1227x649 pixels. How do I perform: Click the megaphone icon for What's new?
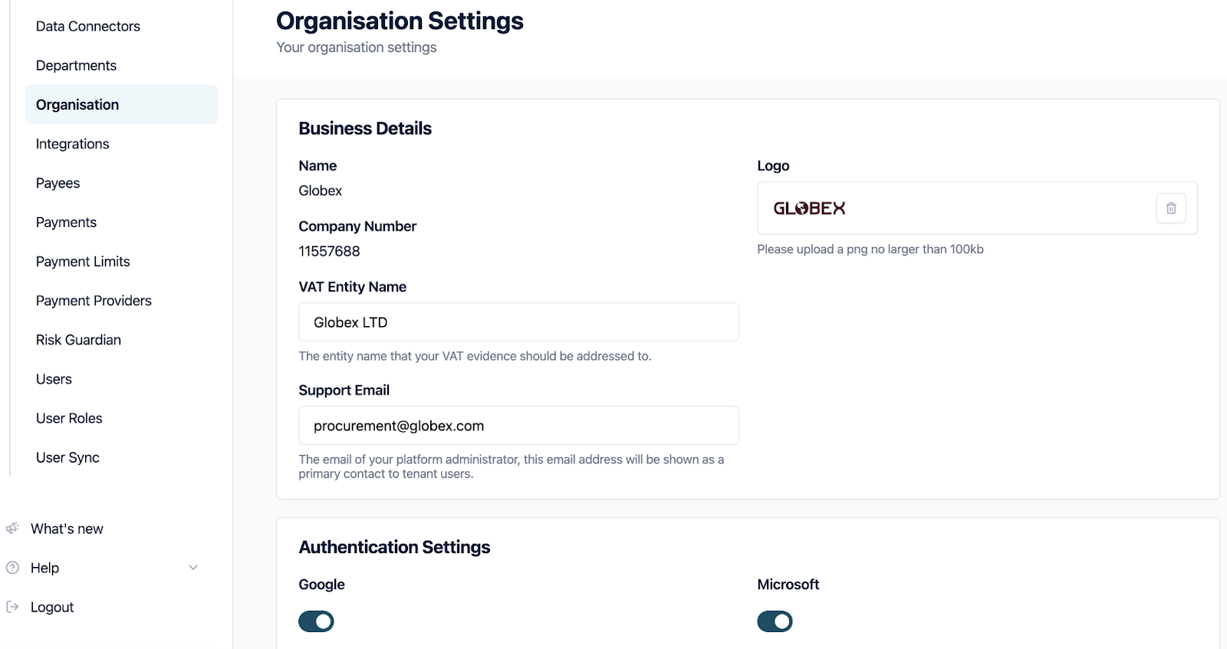(12, 529)
